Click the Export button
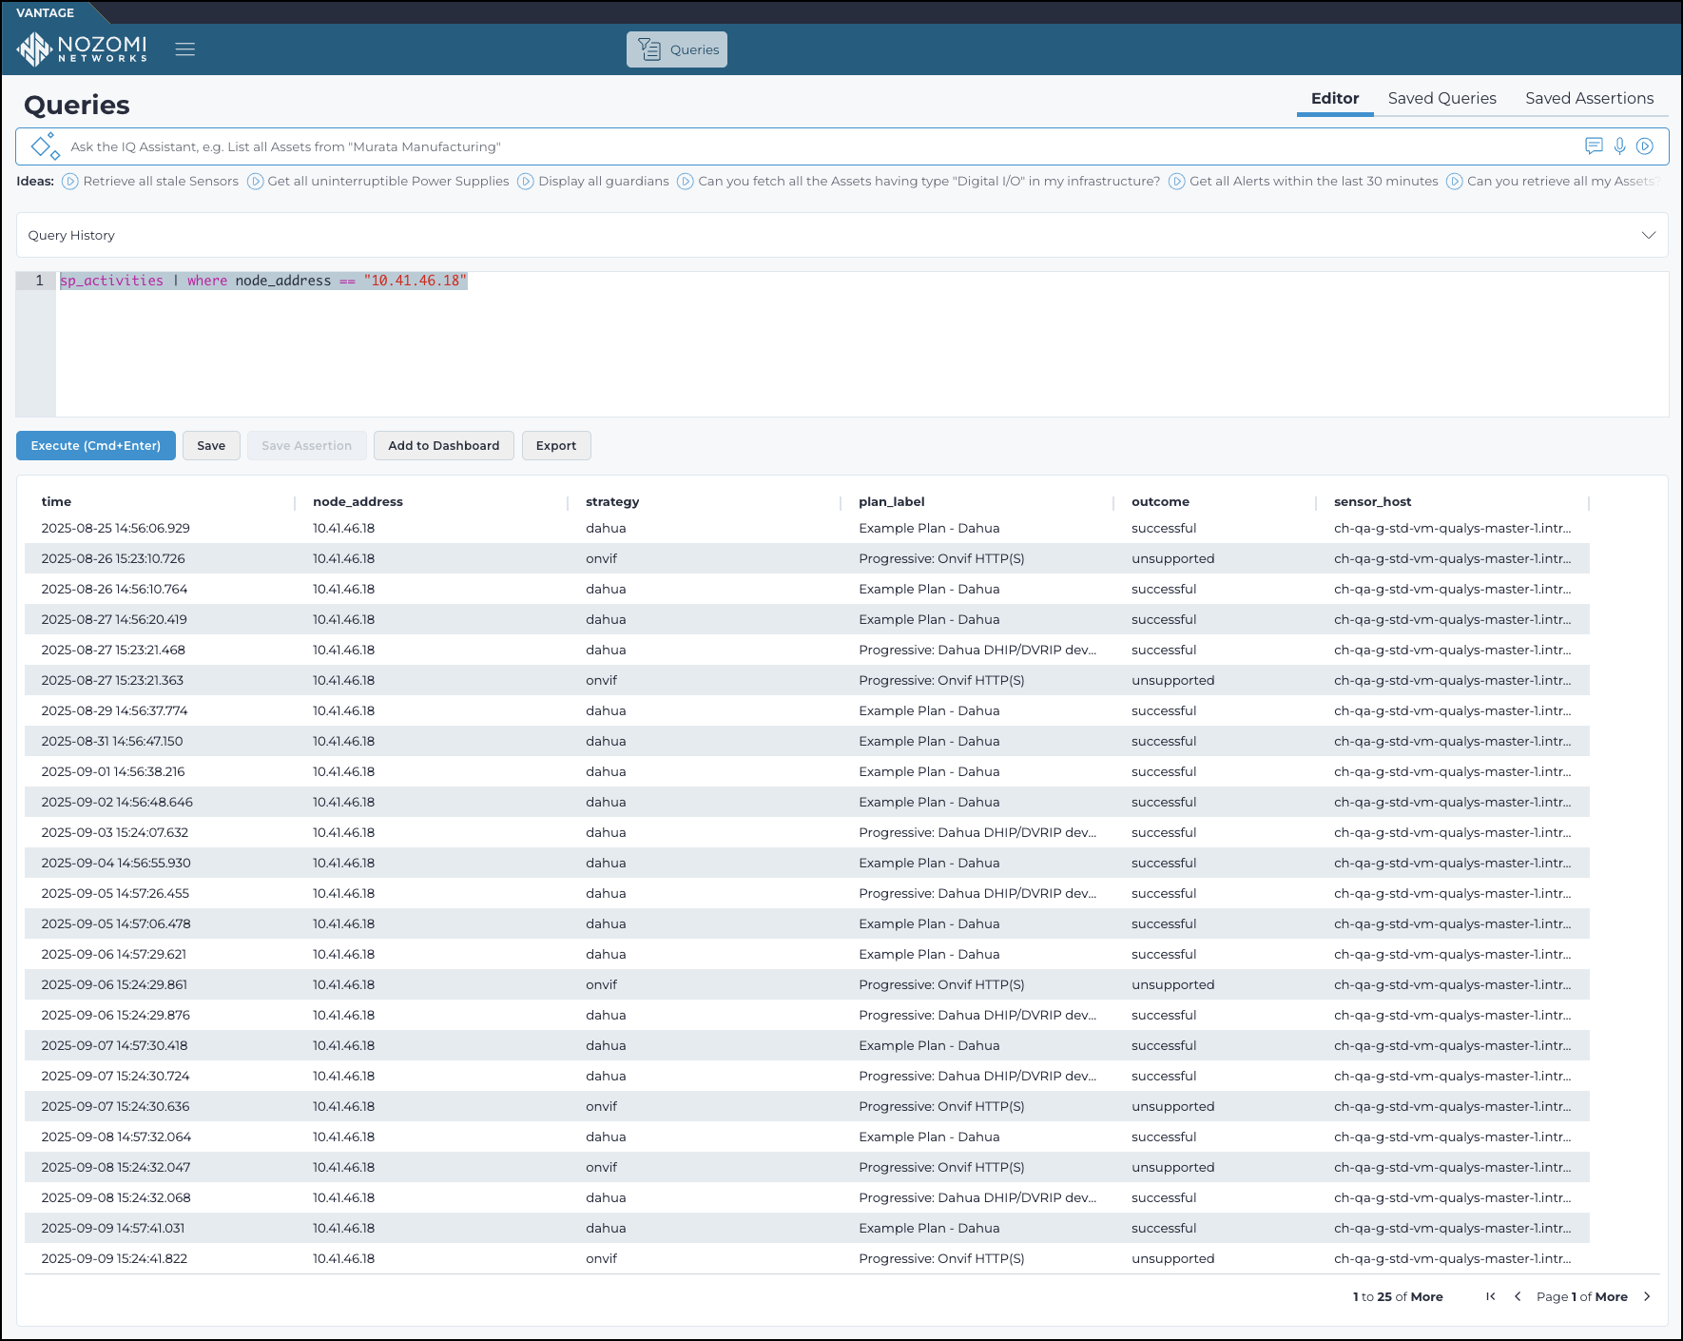This screenshot has height=1341, width=1683. [556, 446]
